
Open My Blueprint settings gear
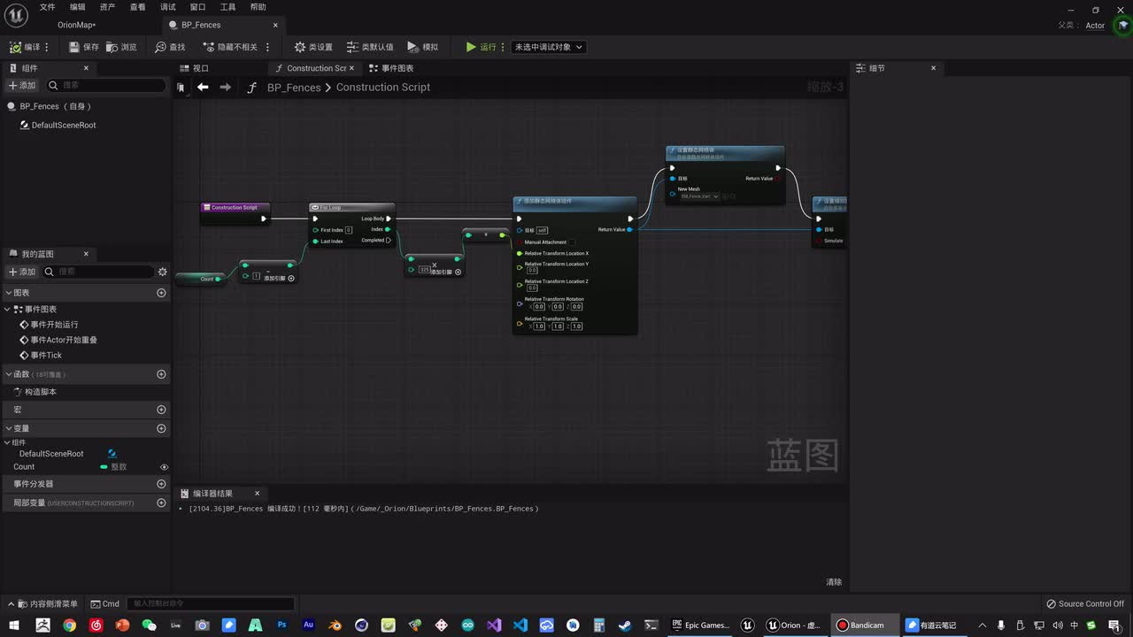click(x=162, y=272)
